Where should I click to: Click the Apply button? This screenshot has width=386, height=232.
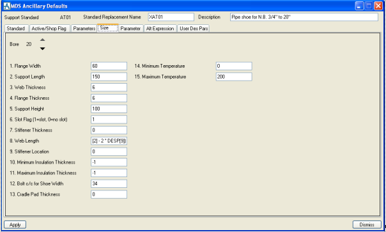[15, 224]
